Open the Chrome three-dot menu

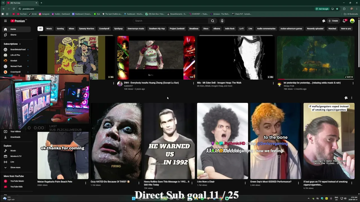[357, 9]
